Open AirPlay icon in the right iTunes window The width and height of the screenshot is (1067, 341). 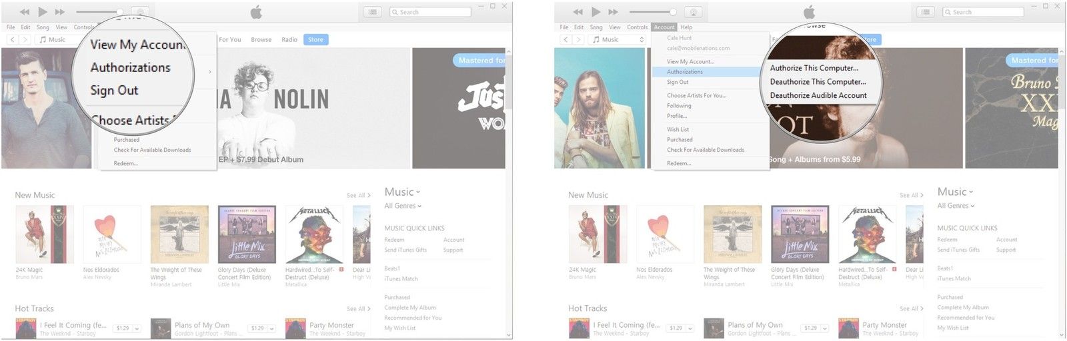coord(693,12)
